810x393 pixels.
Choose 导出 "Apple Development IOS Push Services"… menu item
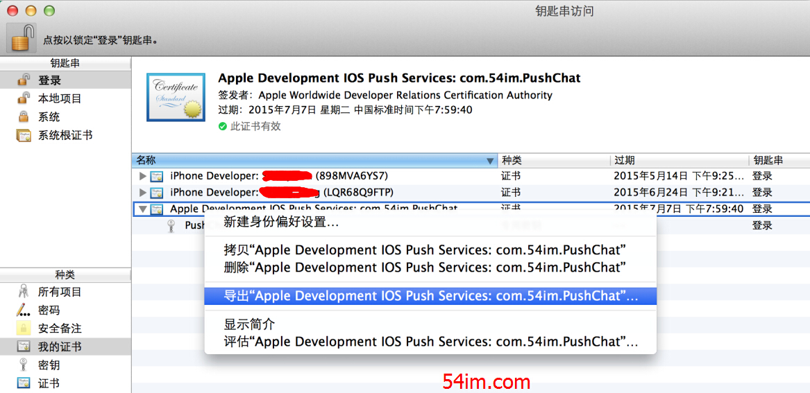[430, 296]
